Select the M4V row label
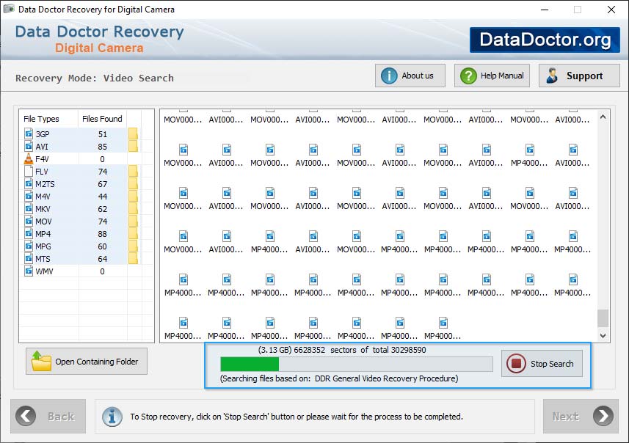Image resolution: width=629 pixels, height=443 pixels. click(43, 197)
